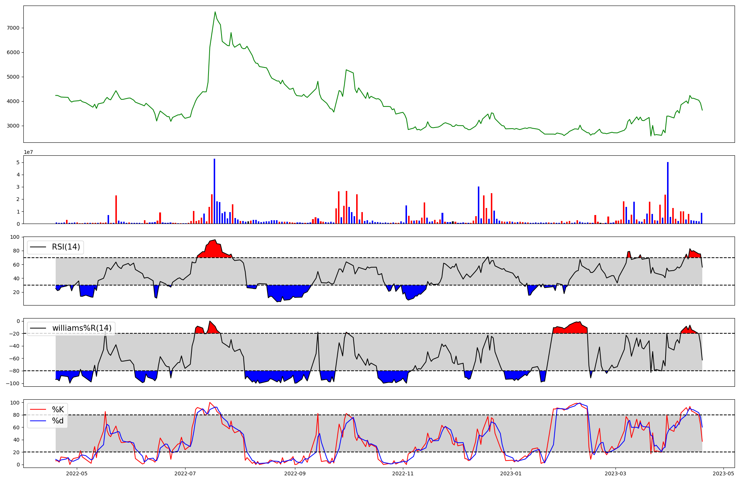
Task: Click the RSI(14) legend label
Action: tap(66, 247)
